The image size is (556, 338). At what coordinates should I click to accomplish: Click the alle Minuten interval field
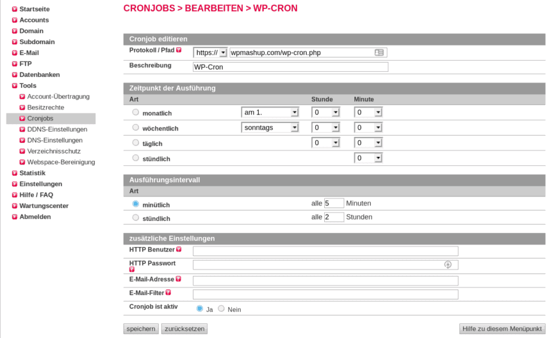pyautogui.click(x=334, y=203)
